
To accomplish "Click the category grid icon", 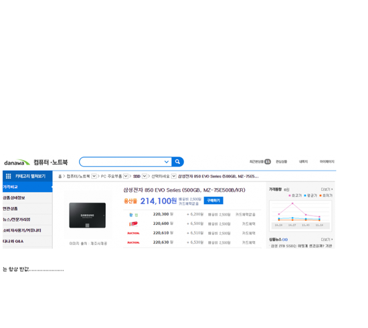I will [x=9, y=176].
